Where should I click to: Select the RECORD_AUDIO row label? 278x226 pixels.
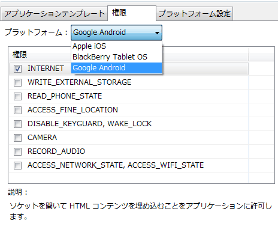(56, 151)
